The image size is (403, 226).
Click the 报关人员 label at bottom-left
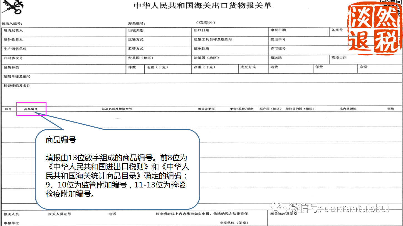tap(11, 214)
